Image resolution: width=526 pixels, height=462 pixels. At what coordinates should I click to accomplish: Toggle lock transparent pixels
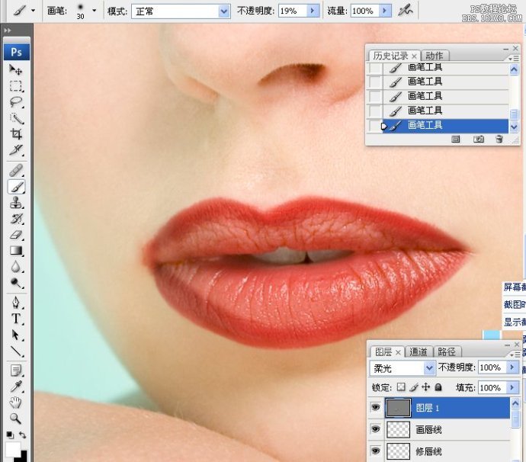[x=401, y=387]
